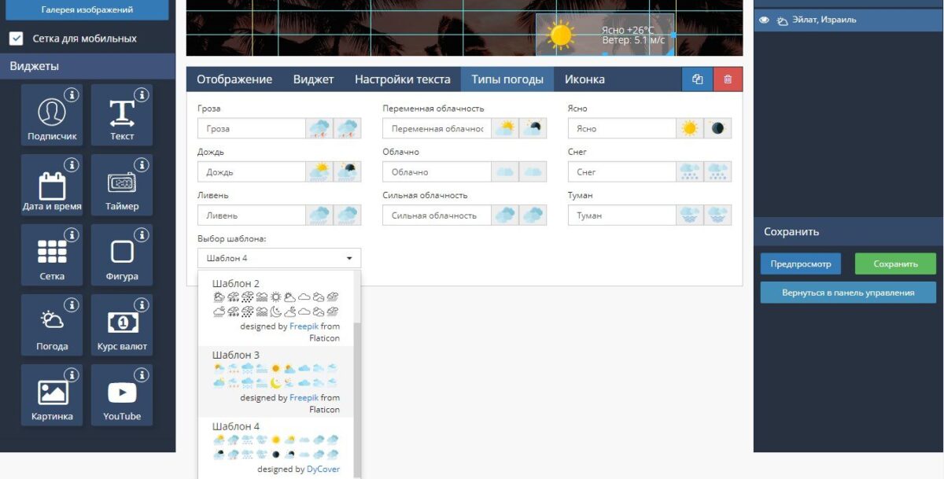The width and height of the screenshot is (944, 479).
Task: Click the green Сохранить button
Action: 895,264
